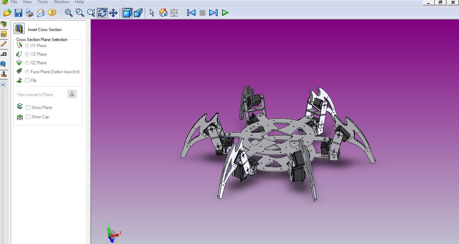This screenshot has height=244, width=459.
Task: Click the Show Plane icon
Action: point(20,107)
